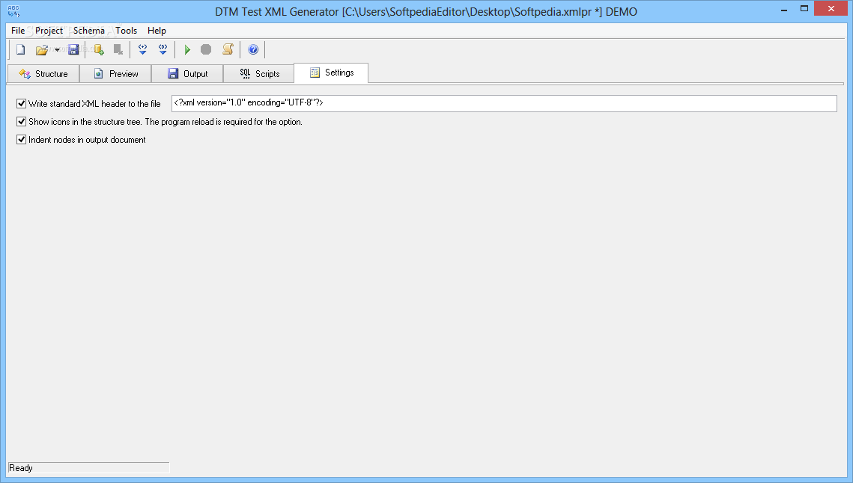Select the Settings tab
This screenshot has width=853, height=483.
click(x=331, y=73)
